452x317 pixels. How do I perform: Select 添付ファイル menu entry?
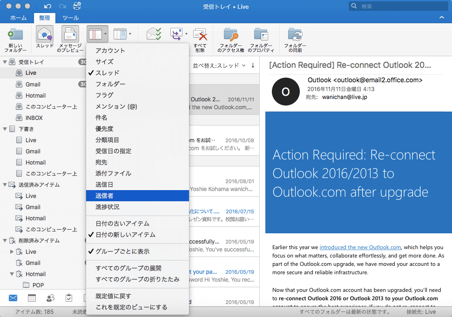[x=137, y=173]
